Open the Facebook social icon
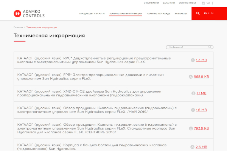 (x=213, y=3)
